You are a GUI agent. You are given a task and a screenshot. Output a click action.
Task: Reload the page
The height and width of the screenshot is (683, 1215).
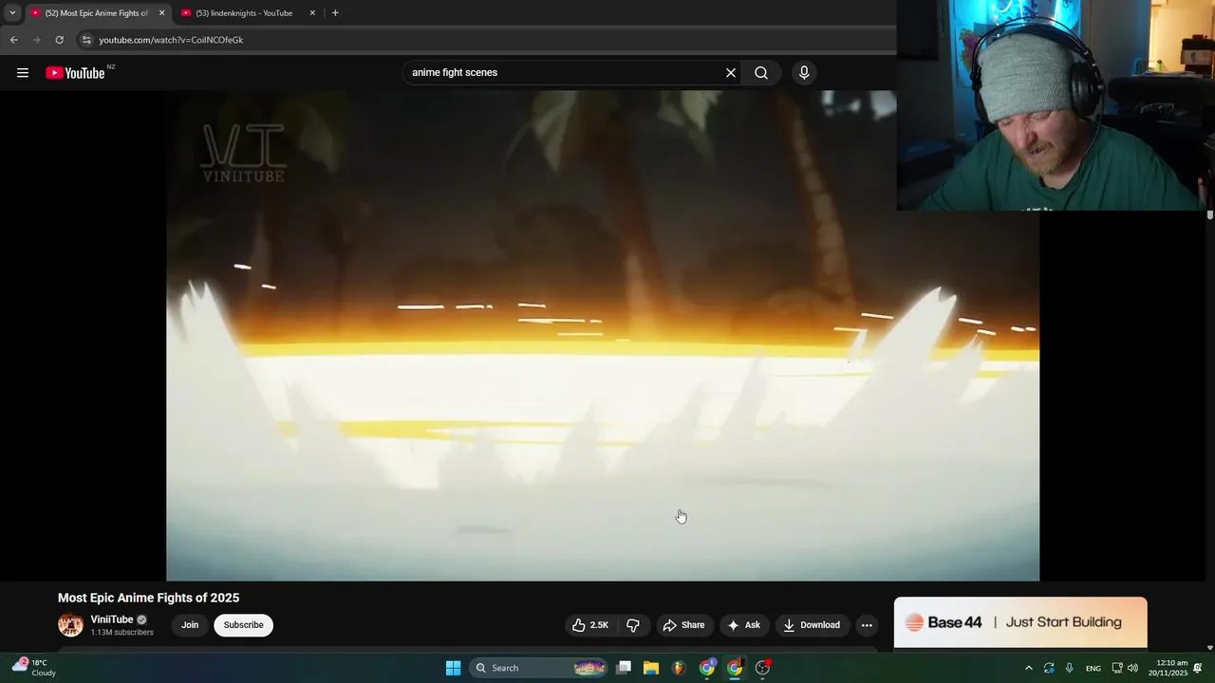[60, 40]
